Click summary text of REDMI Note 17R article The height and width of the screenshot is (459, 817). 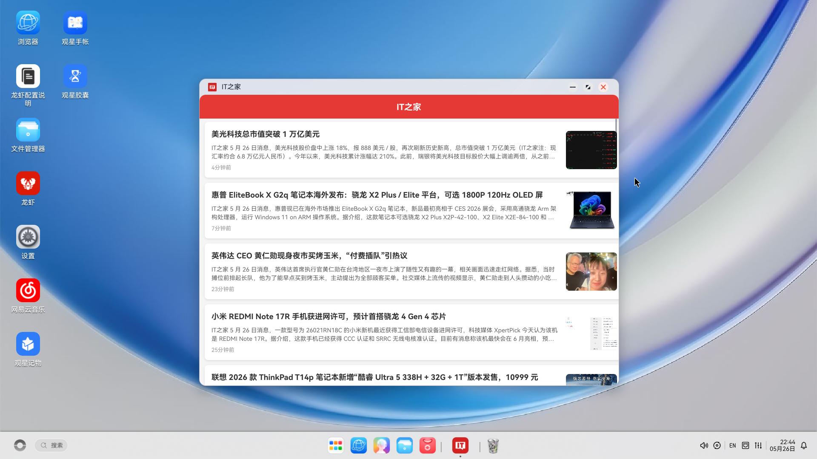384,334
